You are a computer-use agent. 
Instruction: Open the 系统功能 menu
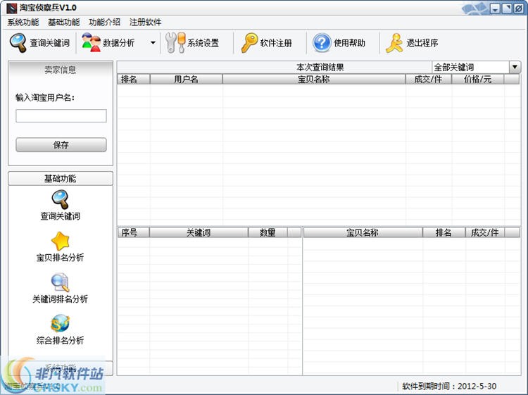click(x=23, y=23)
